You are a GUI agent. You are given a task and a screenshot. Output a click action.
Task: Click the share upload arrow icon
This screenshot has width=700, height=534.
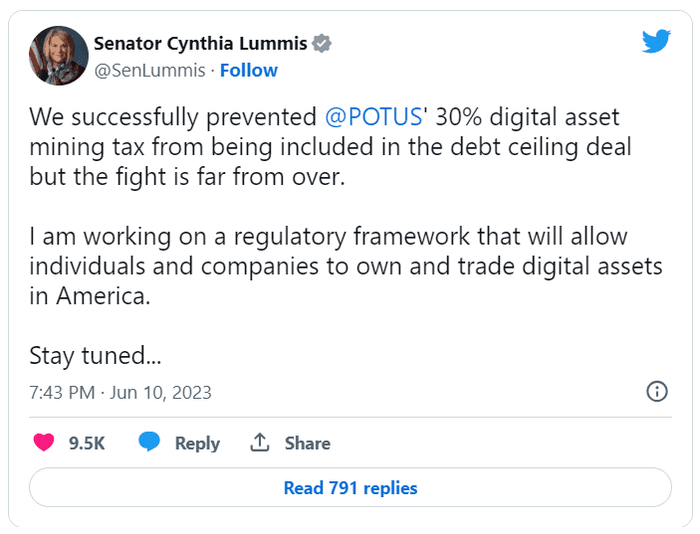coord(260,443)
